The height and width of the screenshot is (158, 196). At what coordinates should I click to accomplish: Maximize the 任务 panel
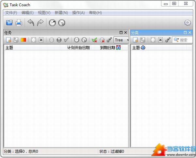coord(121,33)
